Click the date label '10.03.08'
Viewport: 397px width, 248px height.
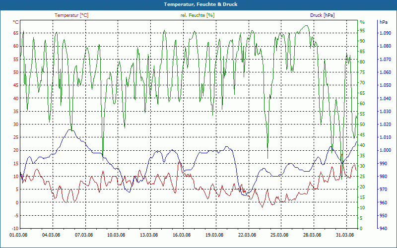pyautogui.click(x=117, y=235)
